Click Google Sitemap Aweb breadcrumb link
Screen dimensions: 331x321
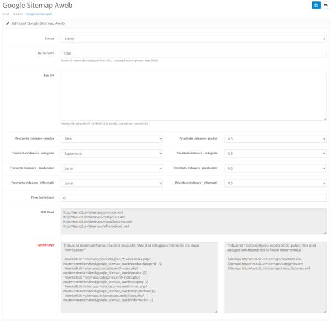pos(39,14)
